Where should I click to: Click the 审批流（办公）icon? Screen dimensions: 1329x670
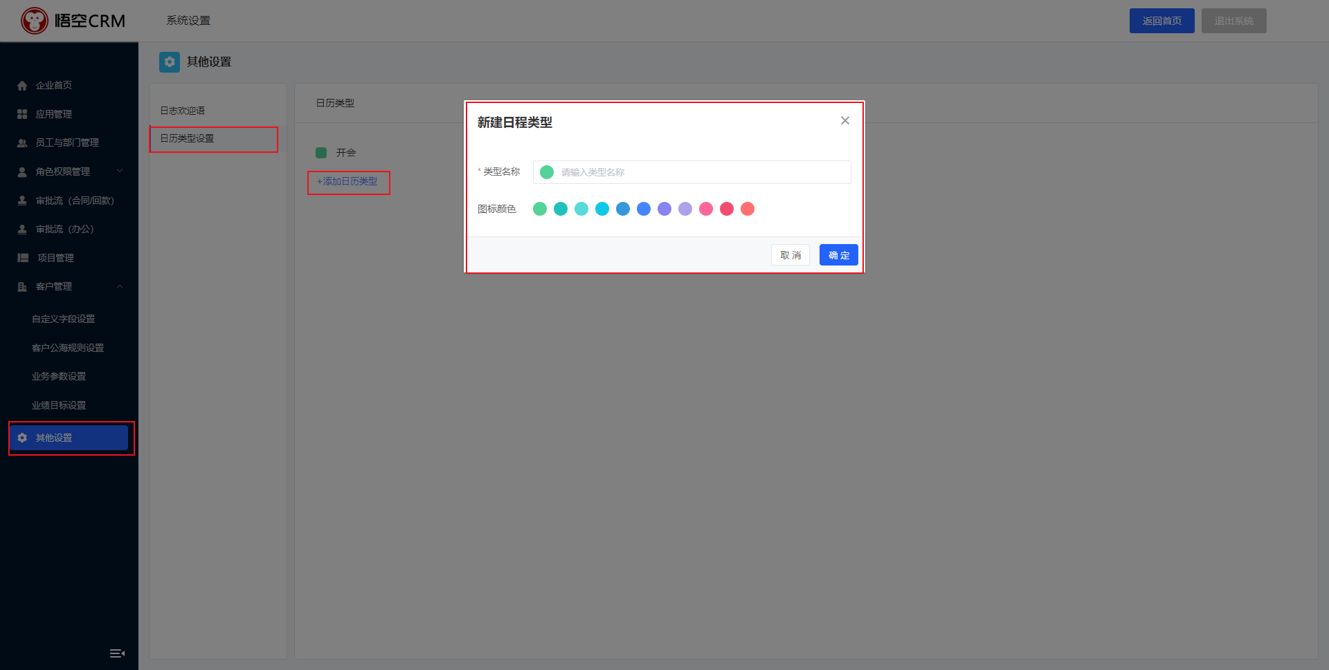pyautogui.click(x=22, y=230)
